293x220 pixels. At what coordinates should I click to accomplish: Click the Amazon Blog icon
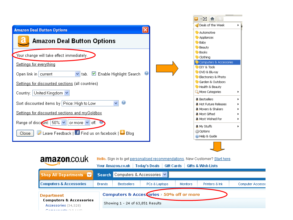[122, 133]
